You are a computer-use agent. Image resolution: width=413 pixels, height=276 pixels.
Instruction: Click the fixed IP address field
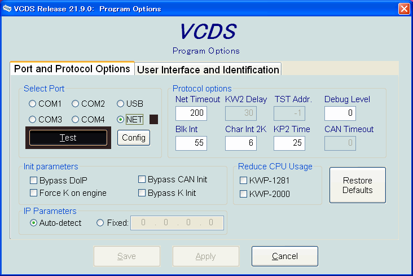click(177, 223)
